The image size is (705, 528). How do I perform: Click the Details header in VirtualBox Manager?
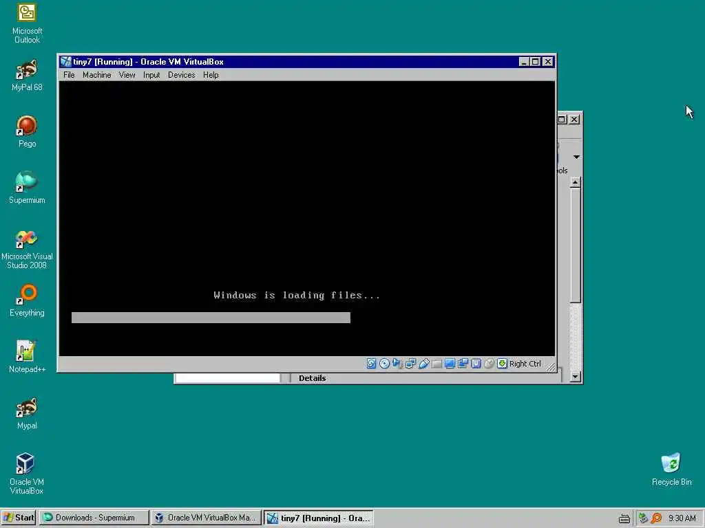pos(312,378)
